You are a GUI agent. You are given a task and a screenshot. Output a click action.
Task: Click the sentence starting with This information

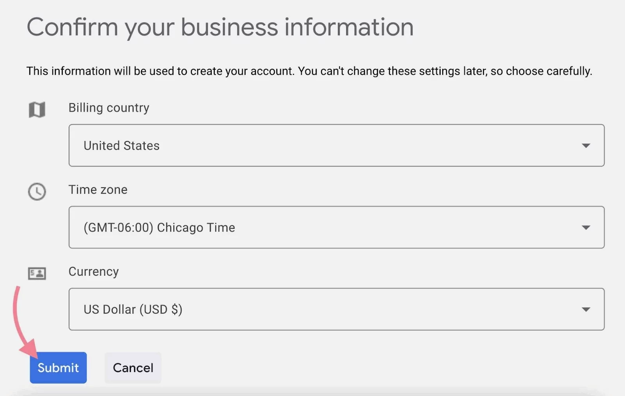click(x=160, y=71)
